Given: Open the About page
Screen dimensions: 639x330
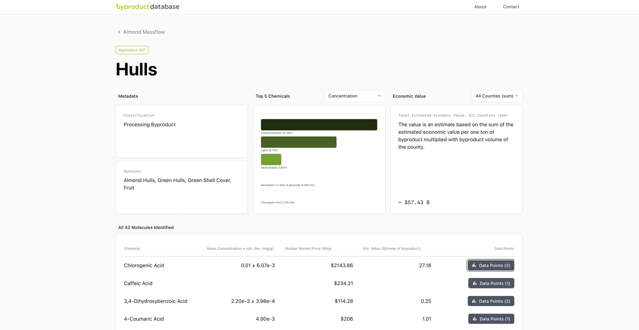Looking at the screenshot, I should [480, 7].
